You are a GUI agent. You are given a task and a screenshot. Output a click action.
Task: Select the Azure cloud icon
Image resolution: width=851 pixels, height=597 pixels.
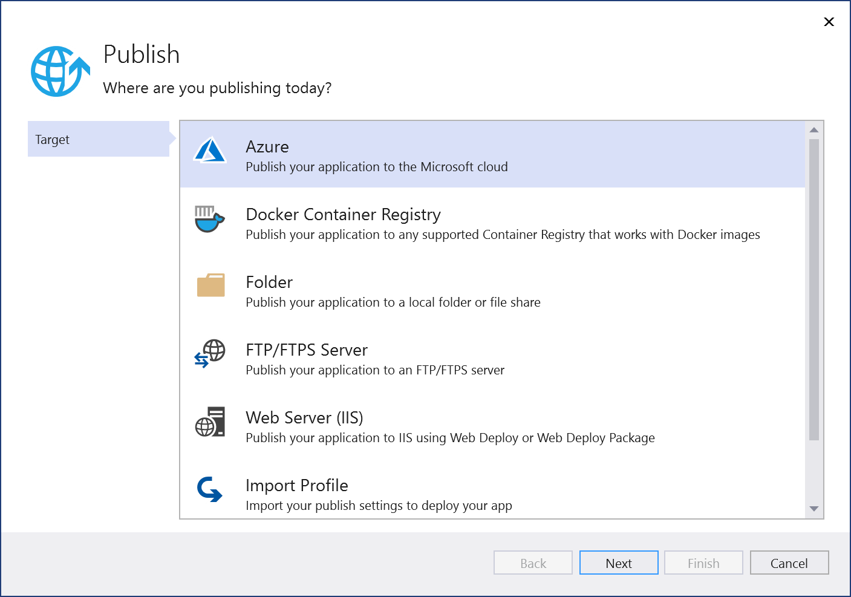click(x=209, y=151)
